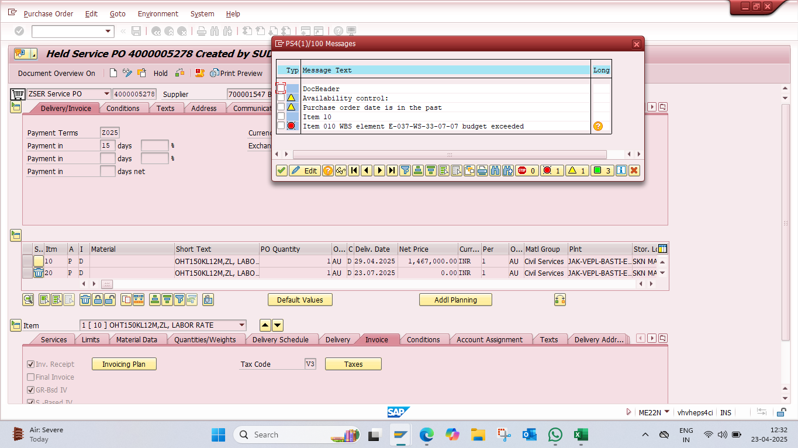
Task: Click the lock icon in item toolbar
Action: pos(97,300)
